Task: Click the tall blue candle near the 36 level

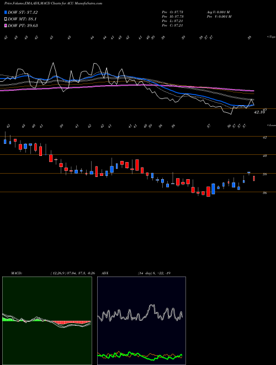Action: click(213, 189)
